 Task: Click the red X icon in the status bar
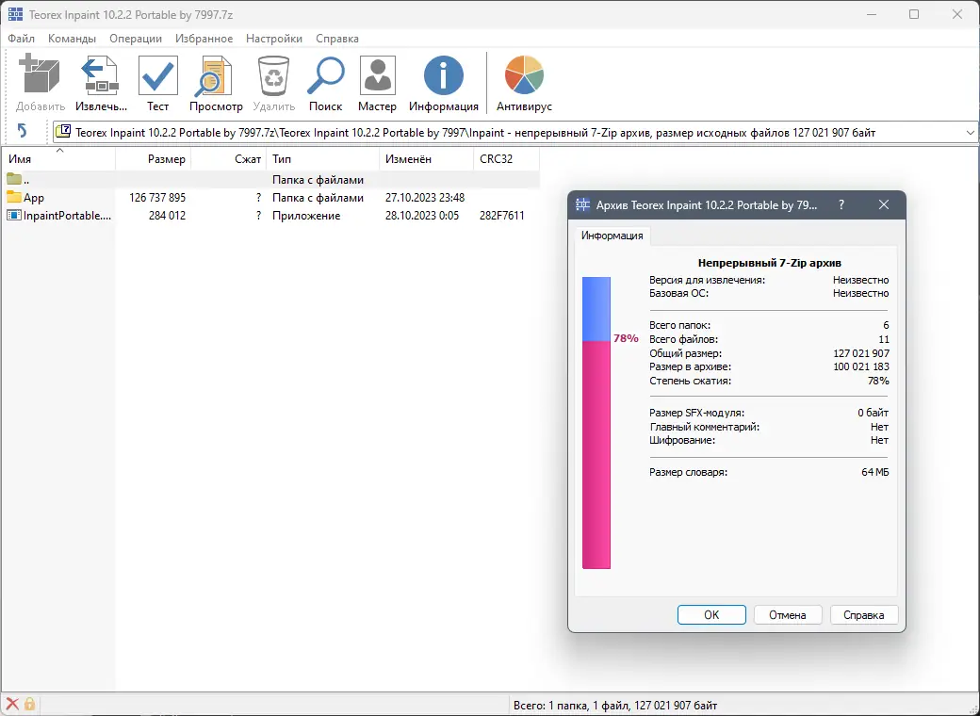click(11, 704)
